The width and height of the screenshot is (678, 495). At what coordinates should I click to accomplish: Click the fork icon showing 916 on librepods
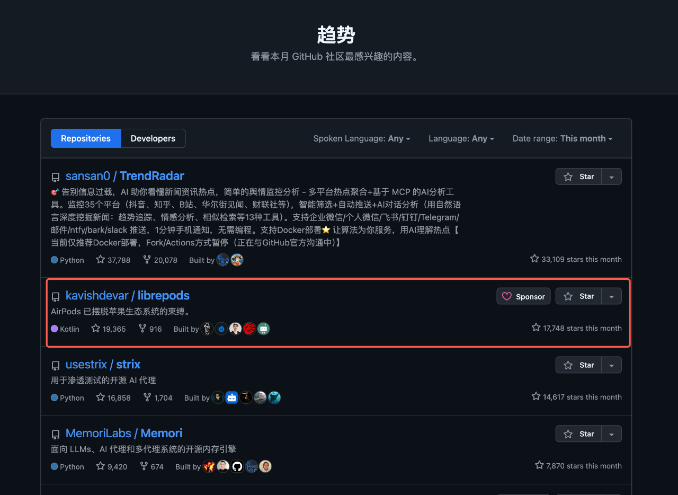(x=141, y=329)
